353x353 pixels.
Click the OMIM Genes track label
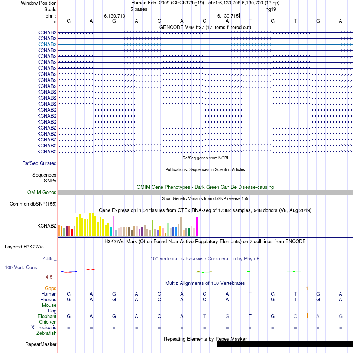coord(42,193)
